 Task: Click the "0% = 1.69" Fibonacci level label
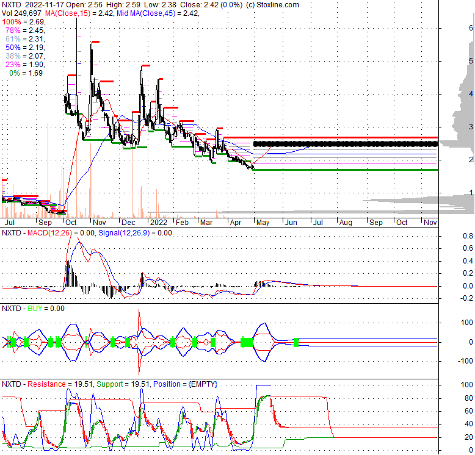coord(26,73)
